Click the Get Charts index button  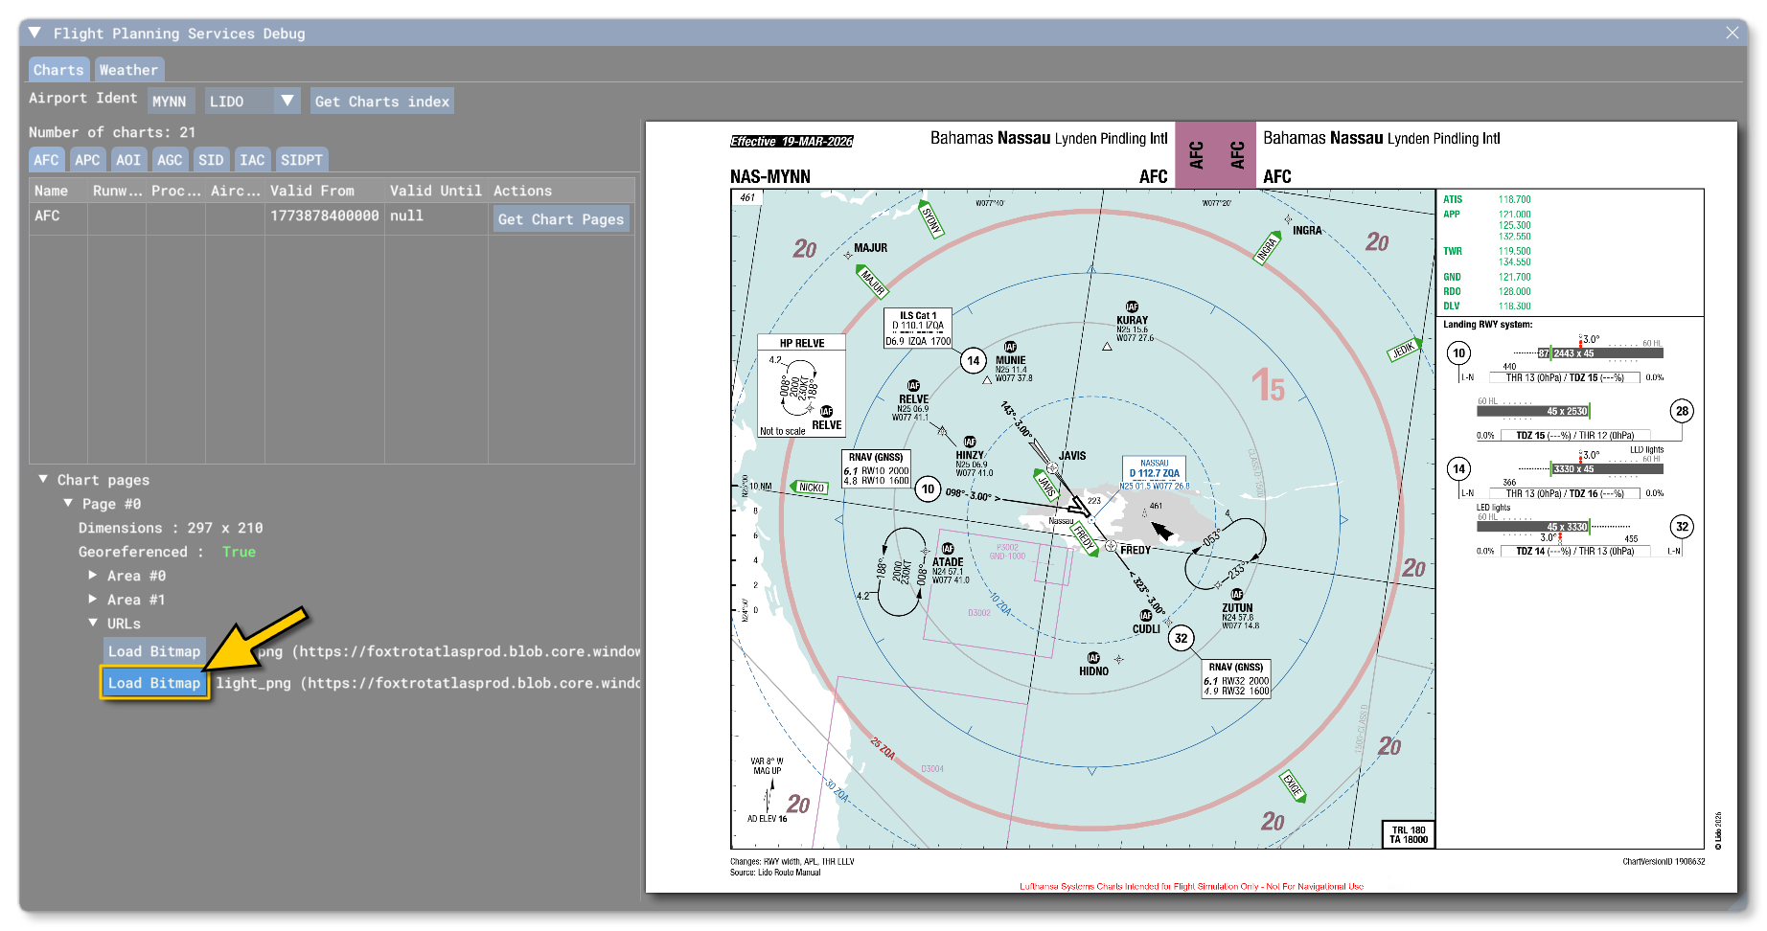pos(381,101)
